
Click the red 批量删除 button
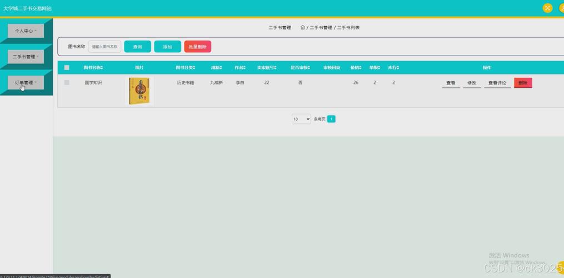(197, 47)
